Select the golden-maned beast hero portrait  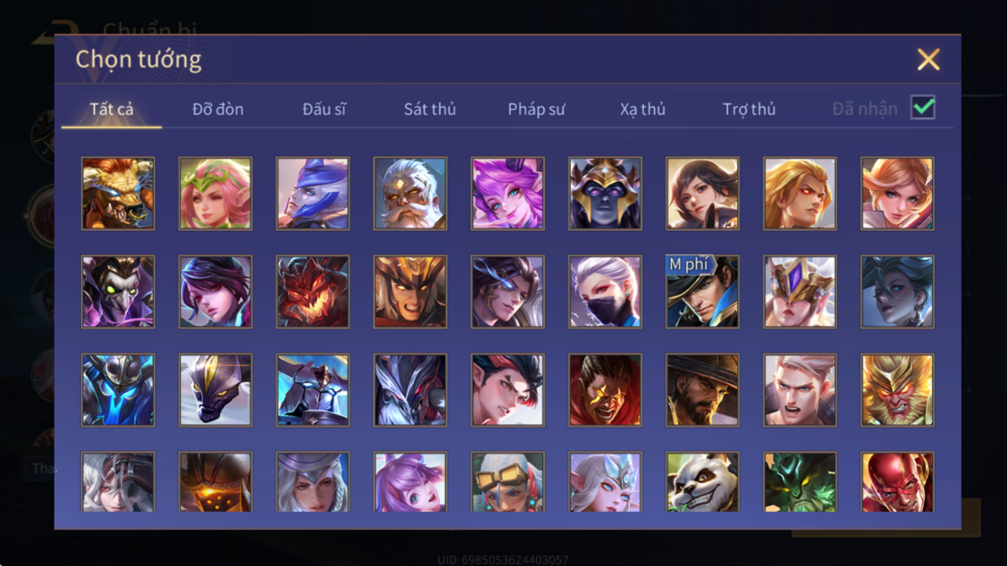click(118, 194)
